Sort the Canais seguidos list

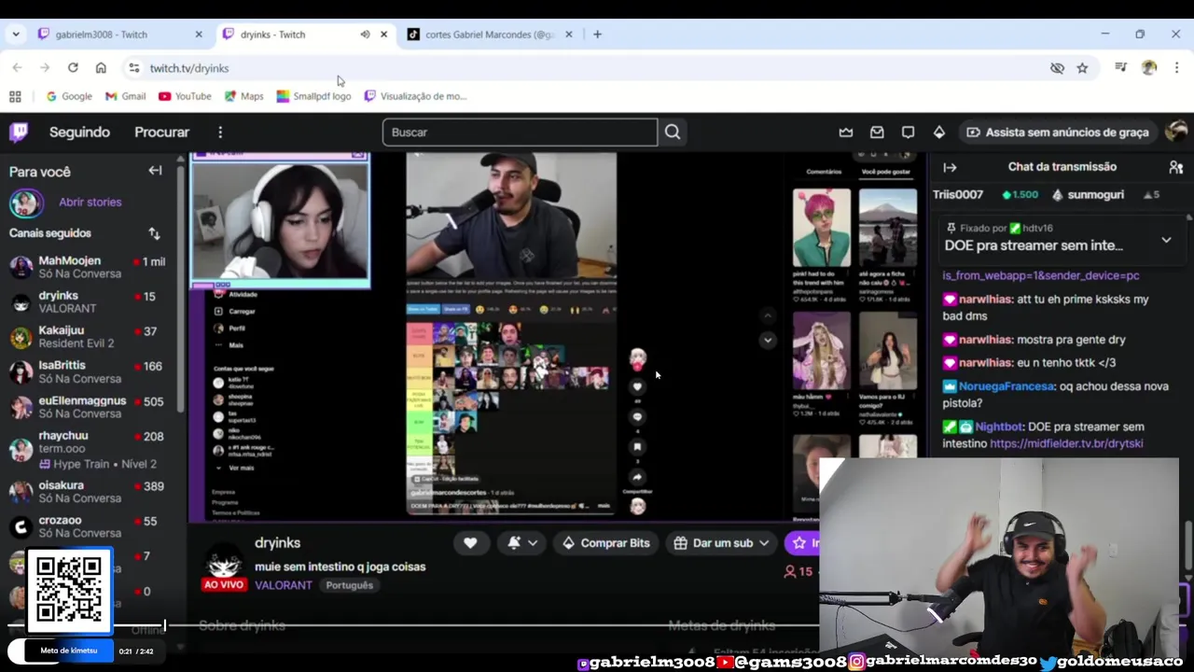pos(154,233)
